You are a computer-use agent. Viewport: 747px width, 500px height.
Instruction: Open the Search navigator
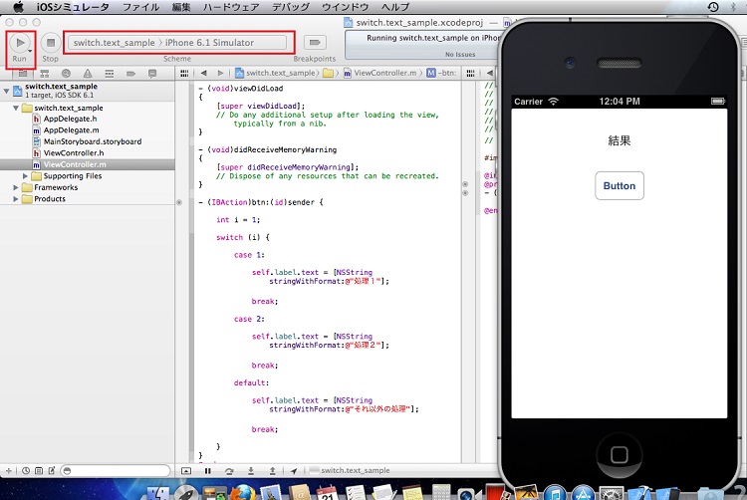tap(66, 74)
